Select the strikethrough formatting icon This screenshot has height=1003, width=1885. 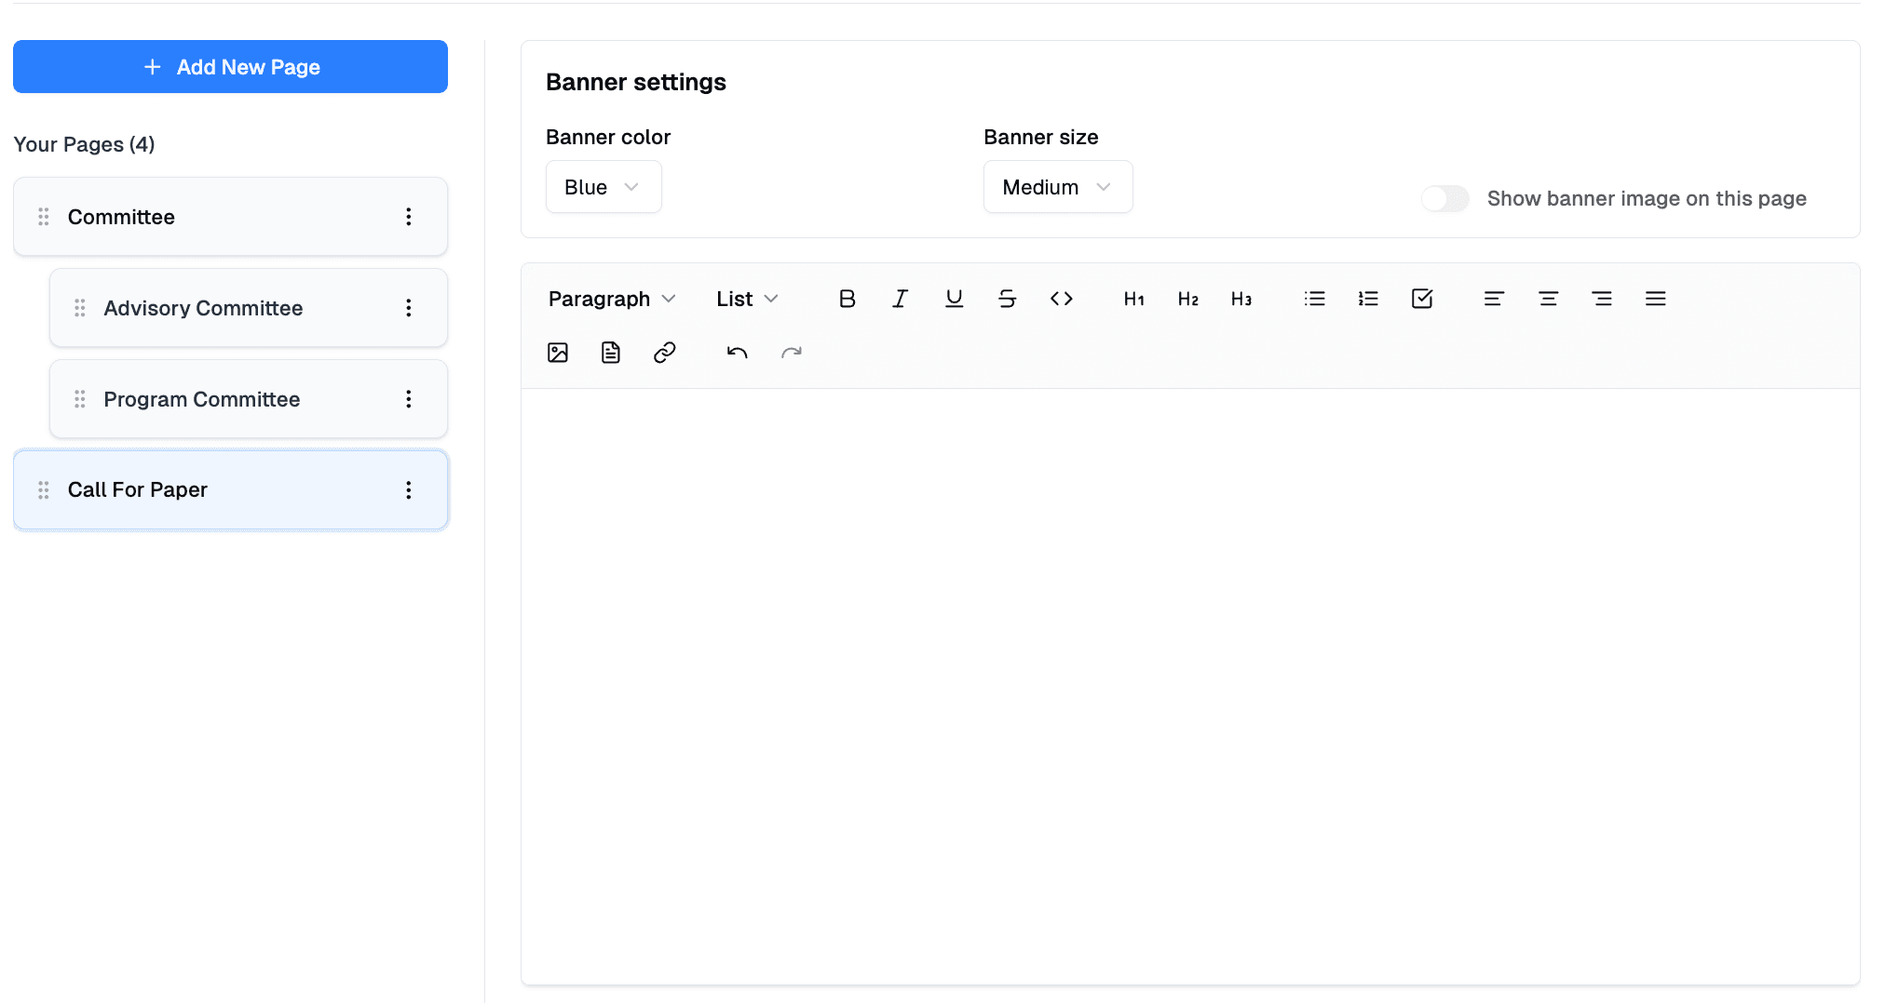coord(1007,299)
